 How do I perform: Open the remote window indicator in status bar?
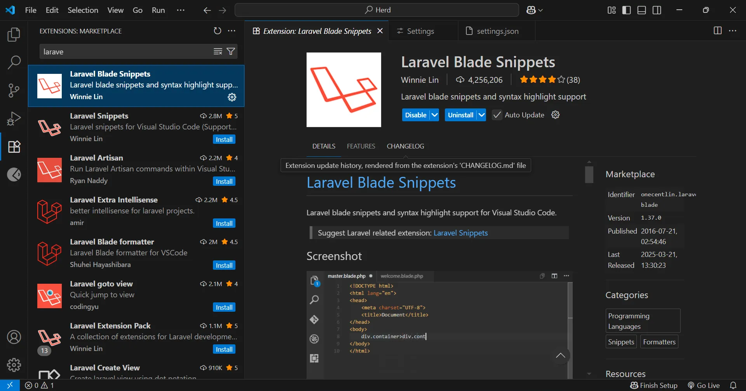pos(10,385)
